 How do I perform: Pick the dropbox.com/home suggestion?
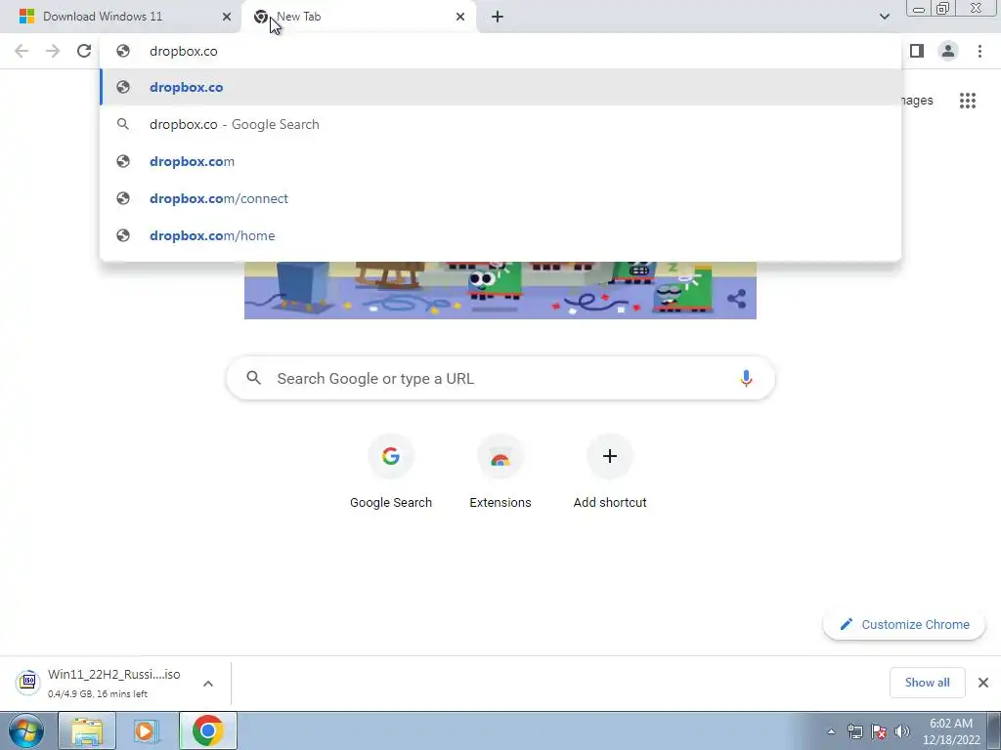500,235
